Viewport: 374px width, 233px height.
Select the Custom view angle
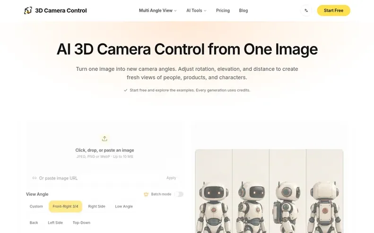[x=36, y=206]
